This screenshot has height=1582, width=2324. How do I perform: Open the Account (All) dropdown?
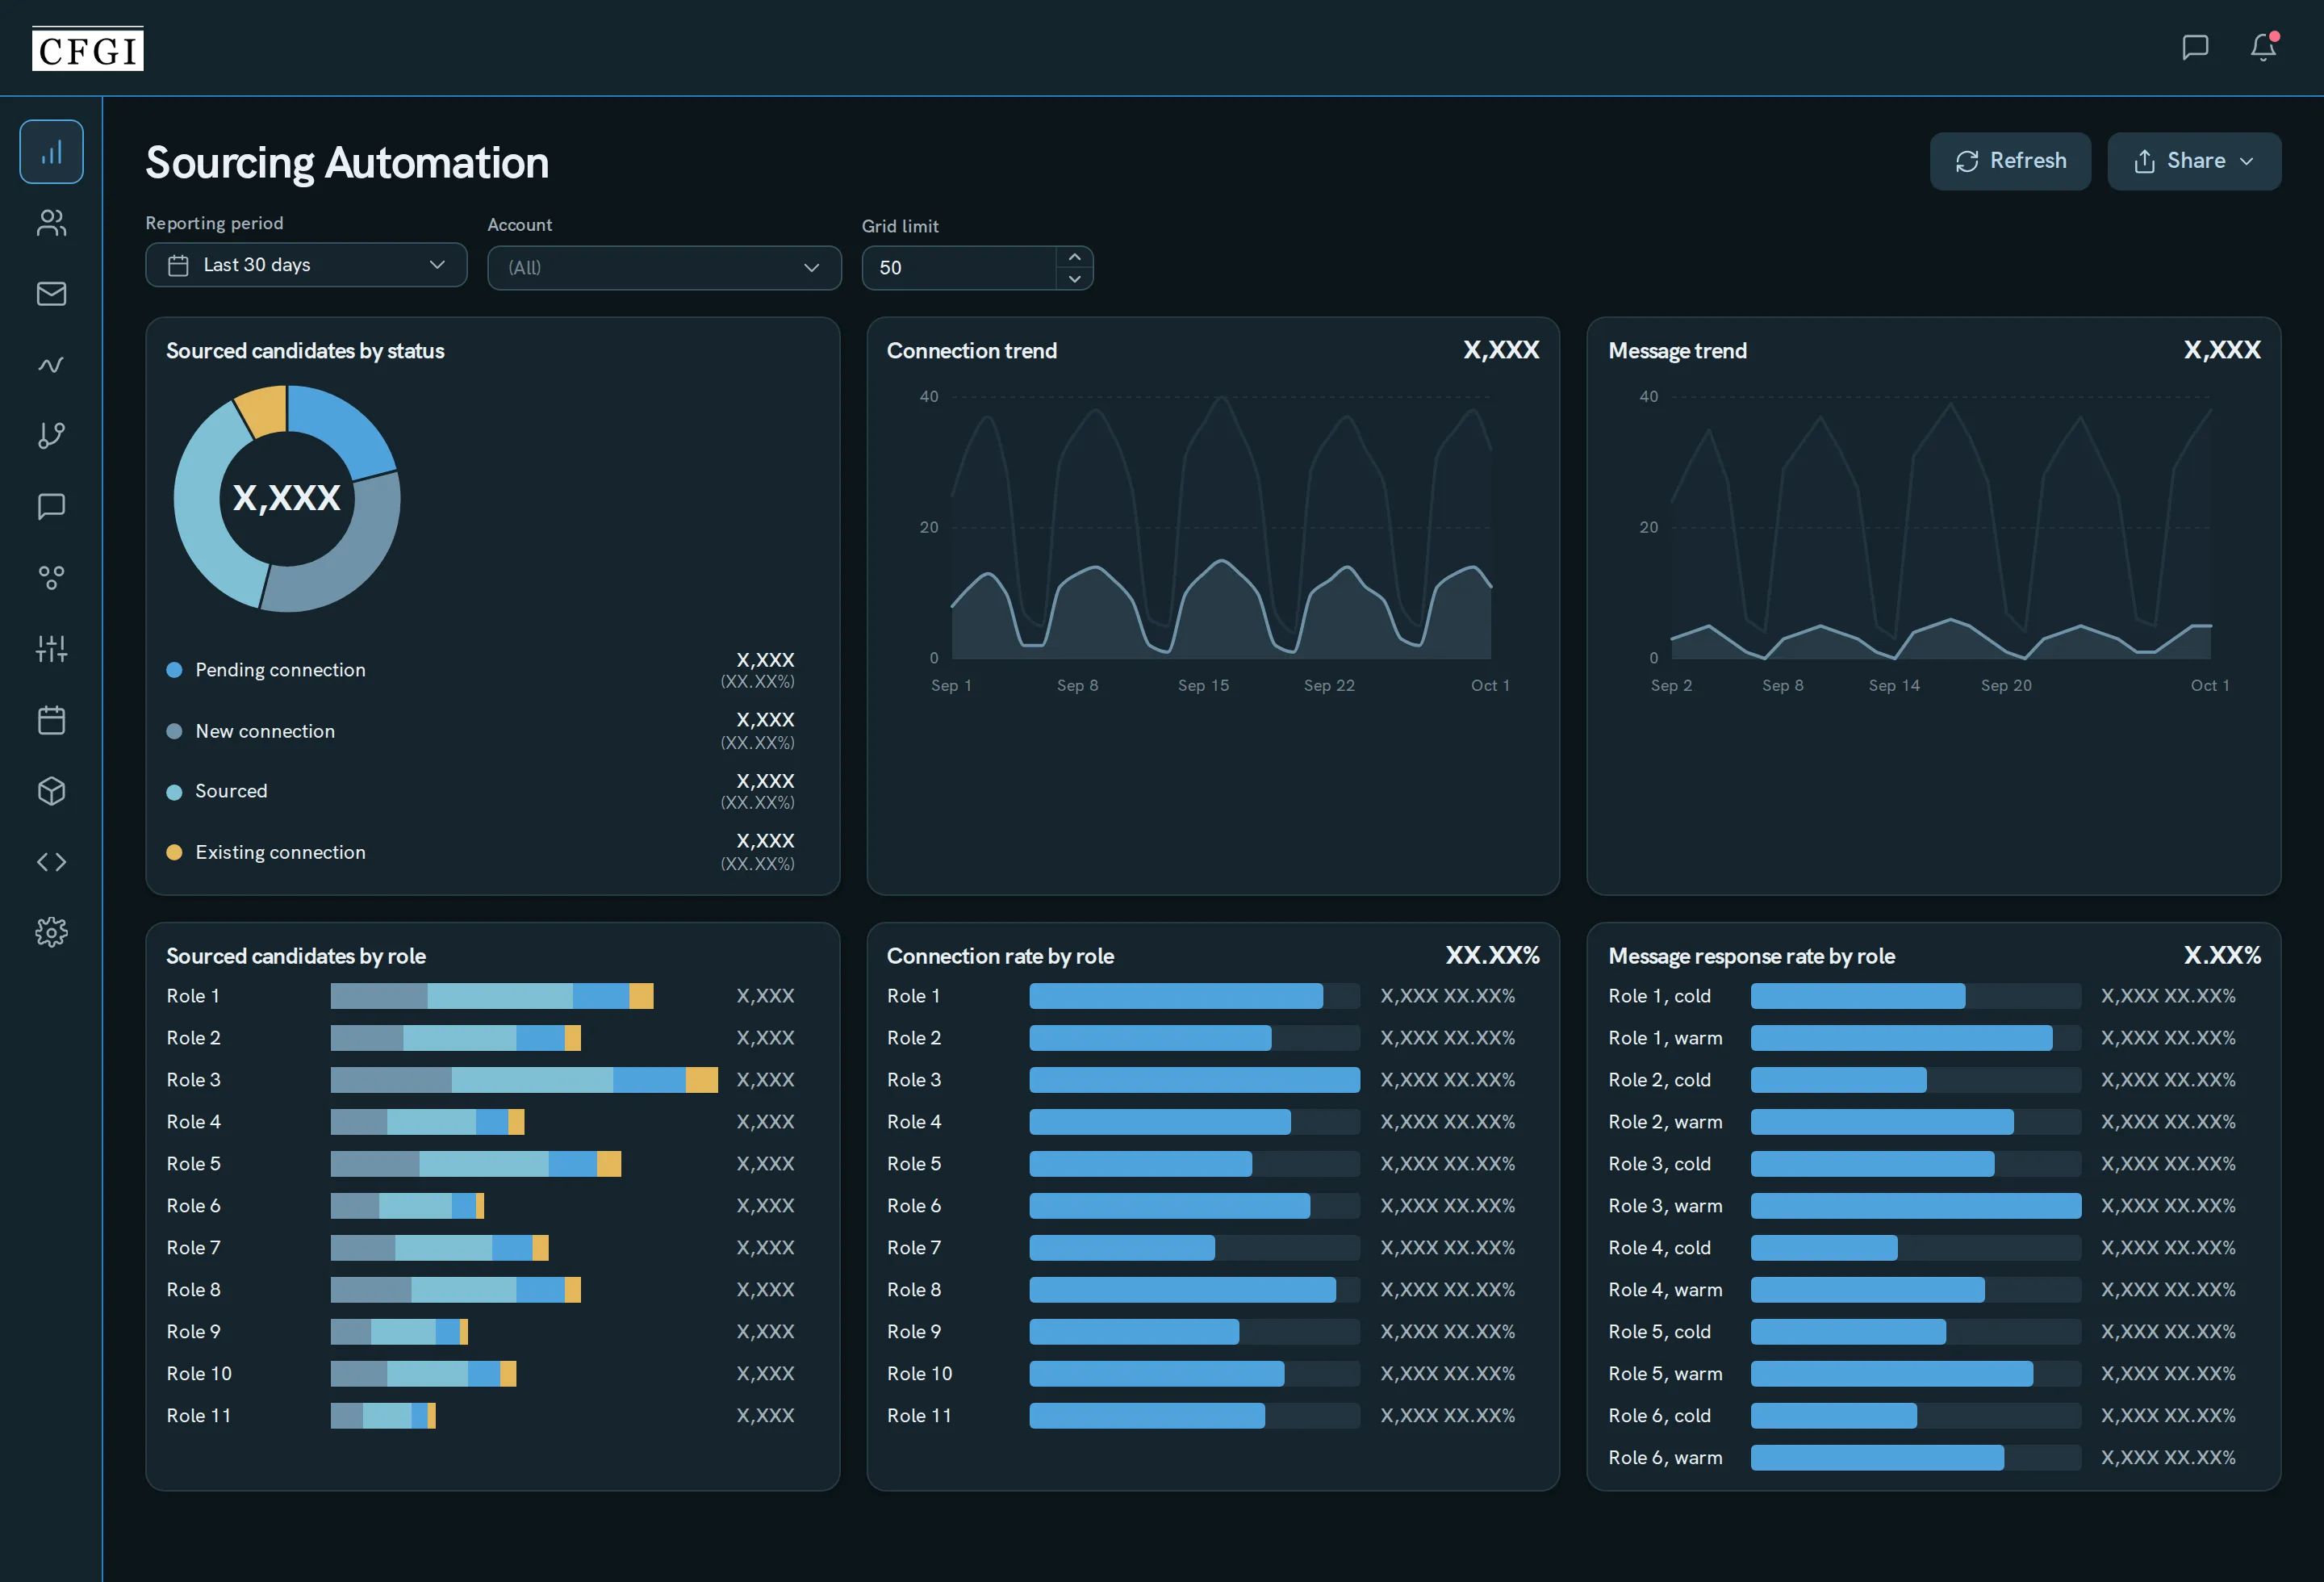click(x=664, y=268)
